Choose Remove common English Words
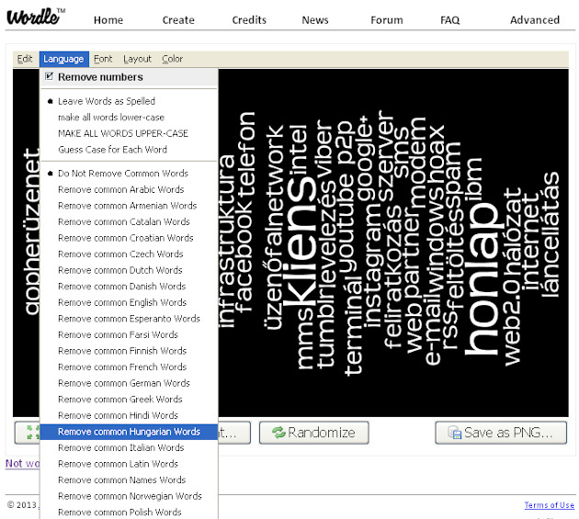The width and height of the screenshot is (579, 519). click(129, 303)
